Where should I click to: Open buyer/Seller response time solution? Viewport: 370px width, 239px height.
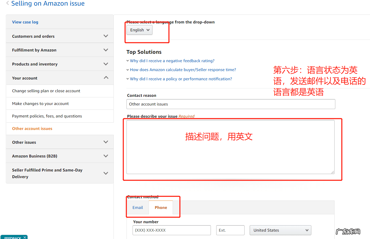tap(183, 70)
